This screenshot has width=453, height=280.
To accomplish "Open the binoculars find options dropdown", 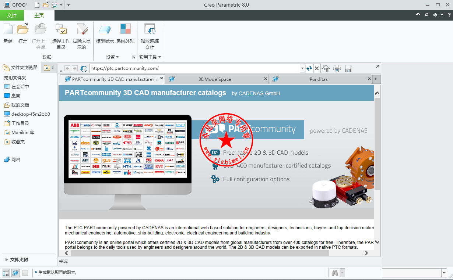I will 343,273.
